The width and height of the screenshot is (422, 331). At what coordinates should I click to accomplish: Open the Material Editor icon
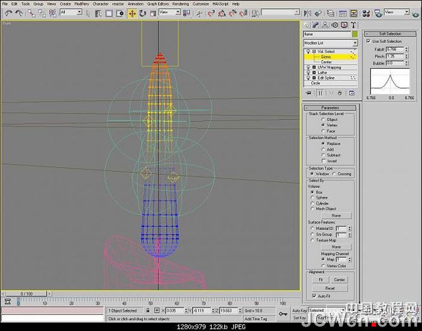click(x=366, y=13)
